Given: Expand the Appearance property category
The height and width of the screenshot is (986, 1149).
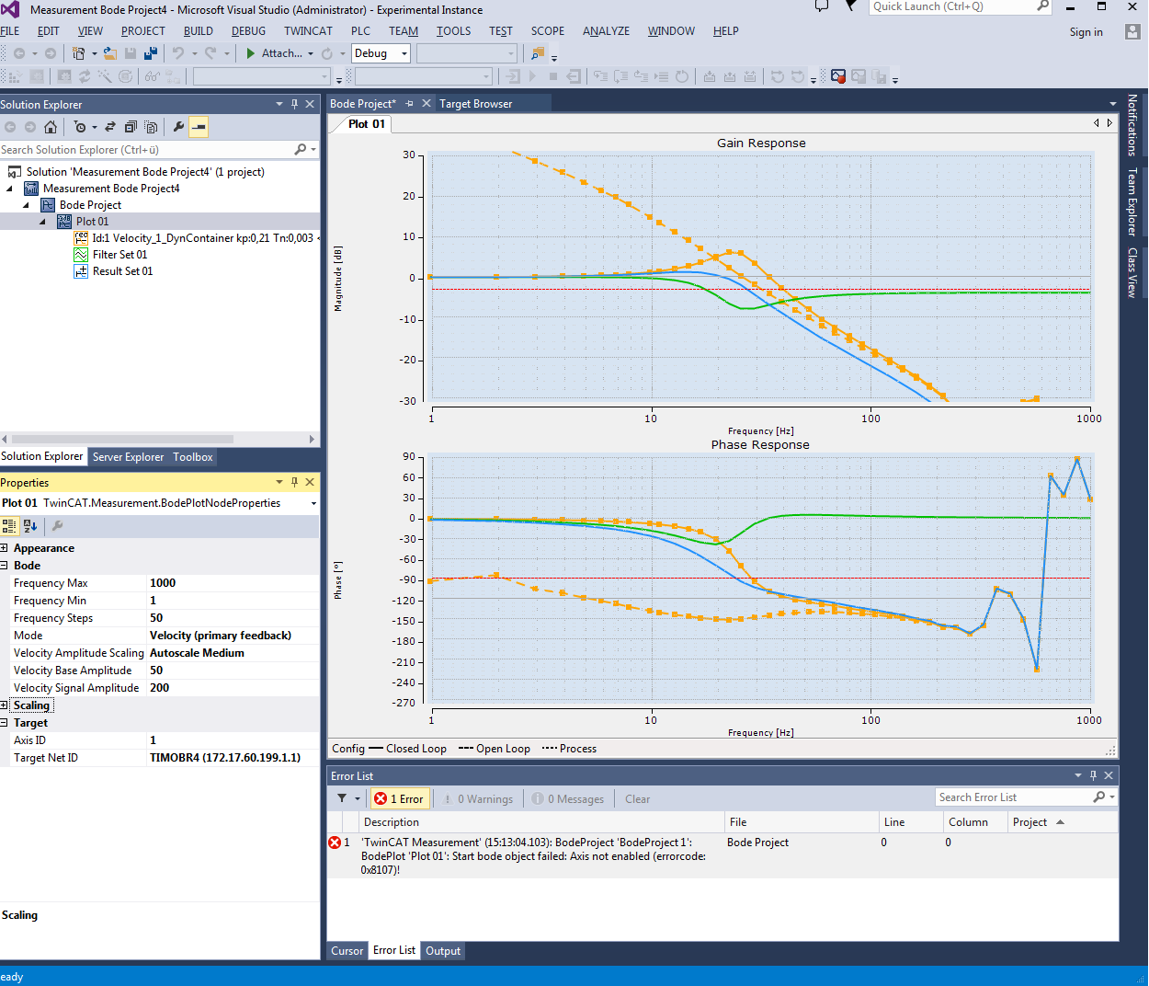Looking at the screenshot, I should 5,548.
